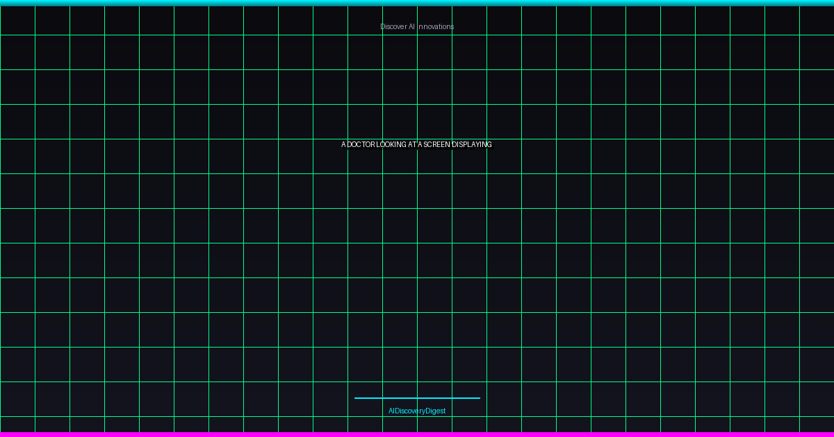834x437 pixels.
Task: Click the cyan bar along the top edge
Action: click(417, 3)
